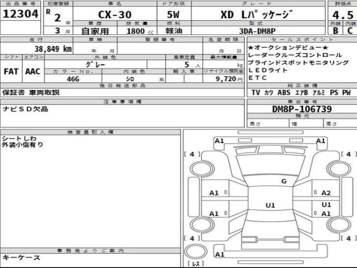Select ブラインドスポットモニタリング line

298,63
